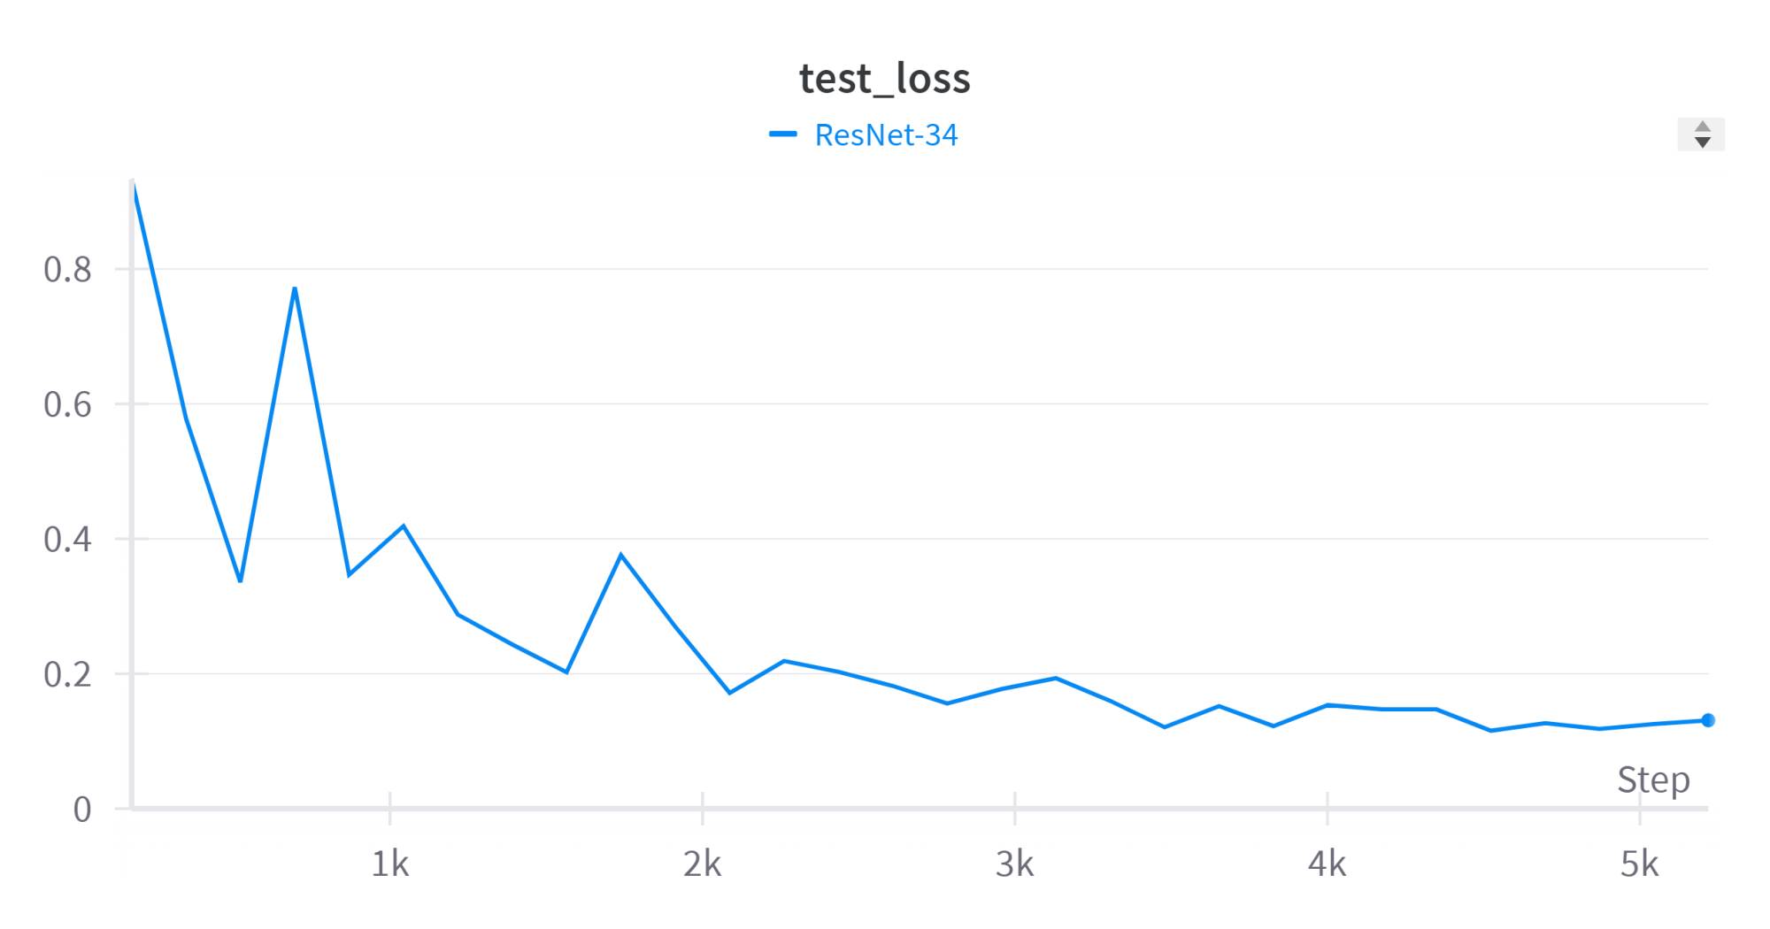
Task: Click the 0.4 label on the y-axis
Action: 67,540
